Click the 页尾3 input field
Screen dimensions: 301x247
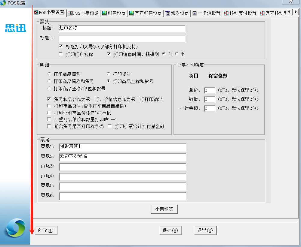coord(122,167)
